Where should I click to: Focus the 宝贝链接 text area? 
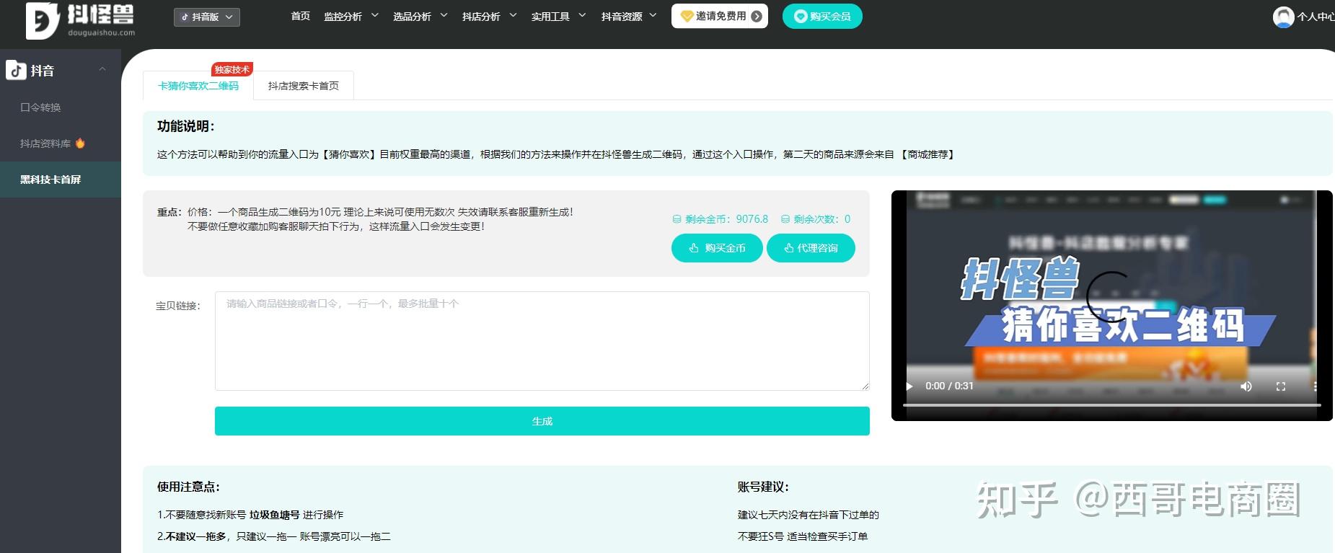click(x=542, y=341)
